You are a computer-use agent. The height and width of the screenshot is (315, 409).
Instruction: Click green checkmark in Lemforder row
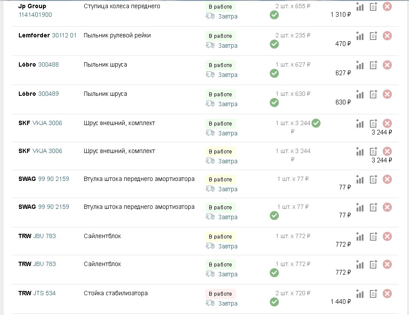274,44
